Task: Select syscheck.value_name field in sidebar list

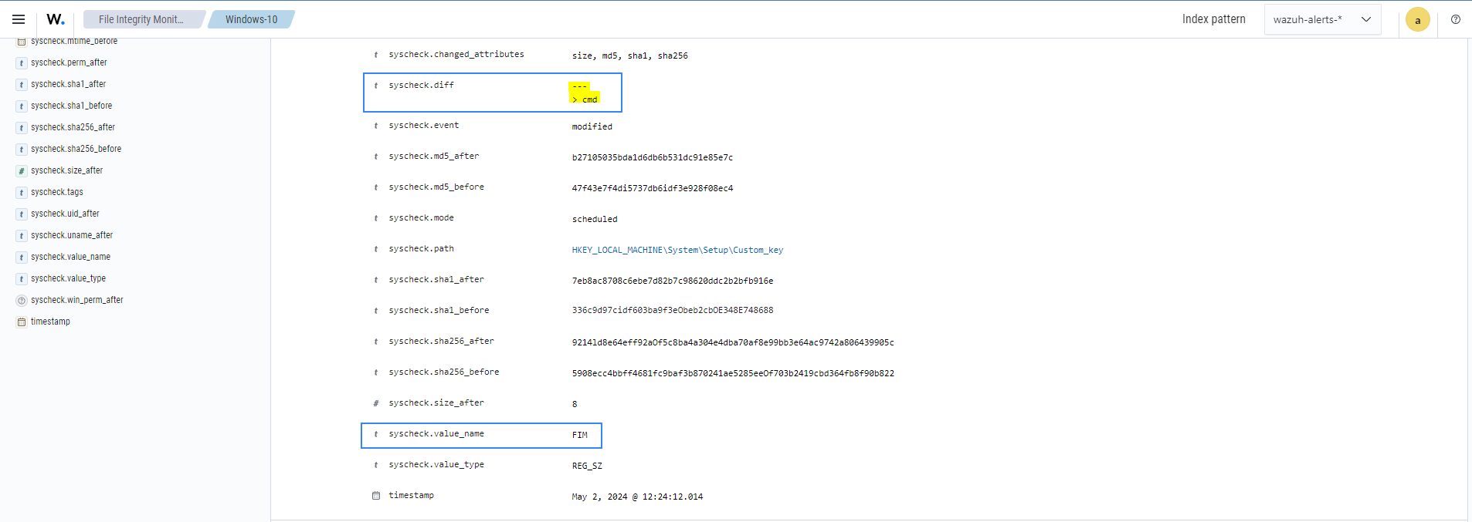Action: pyautogui.click(x=70, y=257)
